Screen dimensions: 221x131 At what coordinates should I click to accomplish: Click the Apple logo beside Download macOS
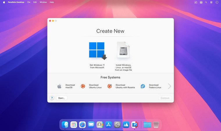(59, 86)
